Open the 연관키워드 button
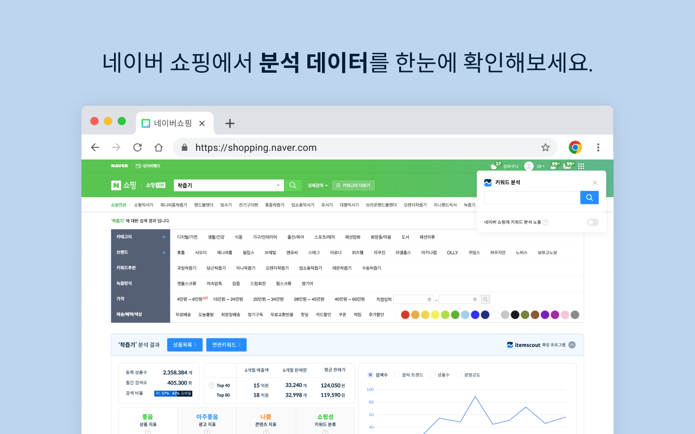This screenshot has width=695, height=434. click(x=226, y=344)
